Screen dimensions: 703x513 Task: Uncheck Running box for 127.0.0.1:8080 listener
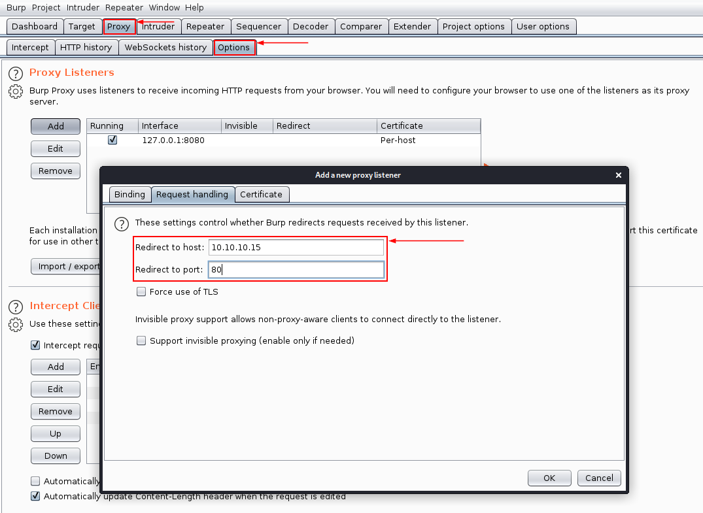(112, 141)
